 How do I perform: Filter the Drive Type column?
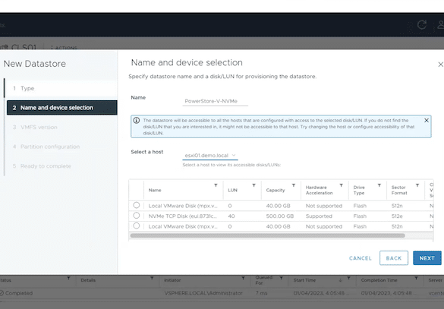tap(379, 185)
